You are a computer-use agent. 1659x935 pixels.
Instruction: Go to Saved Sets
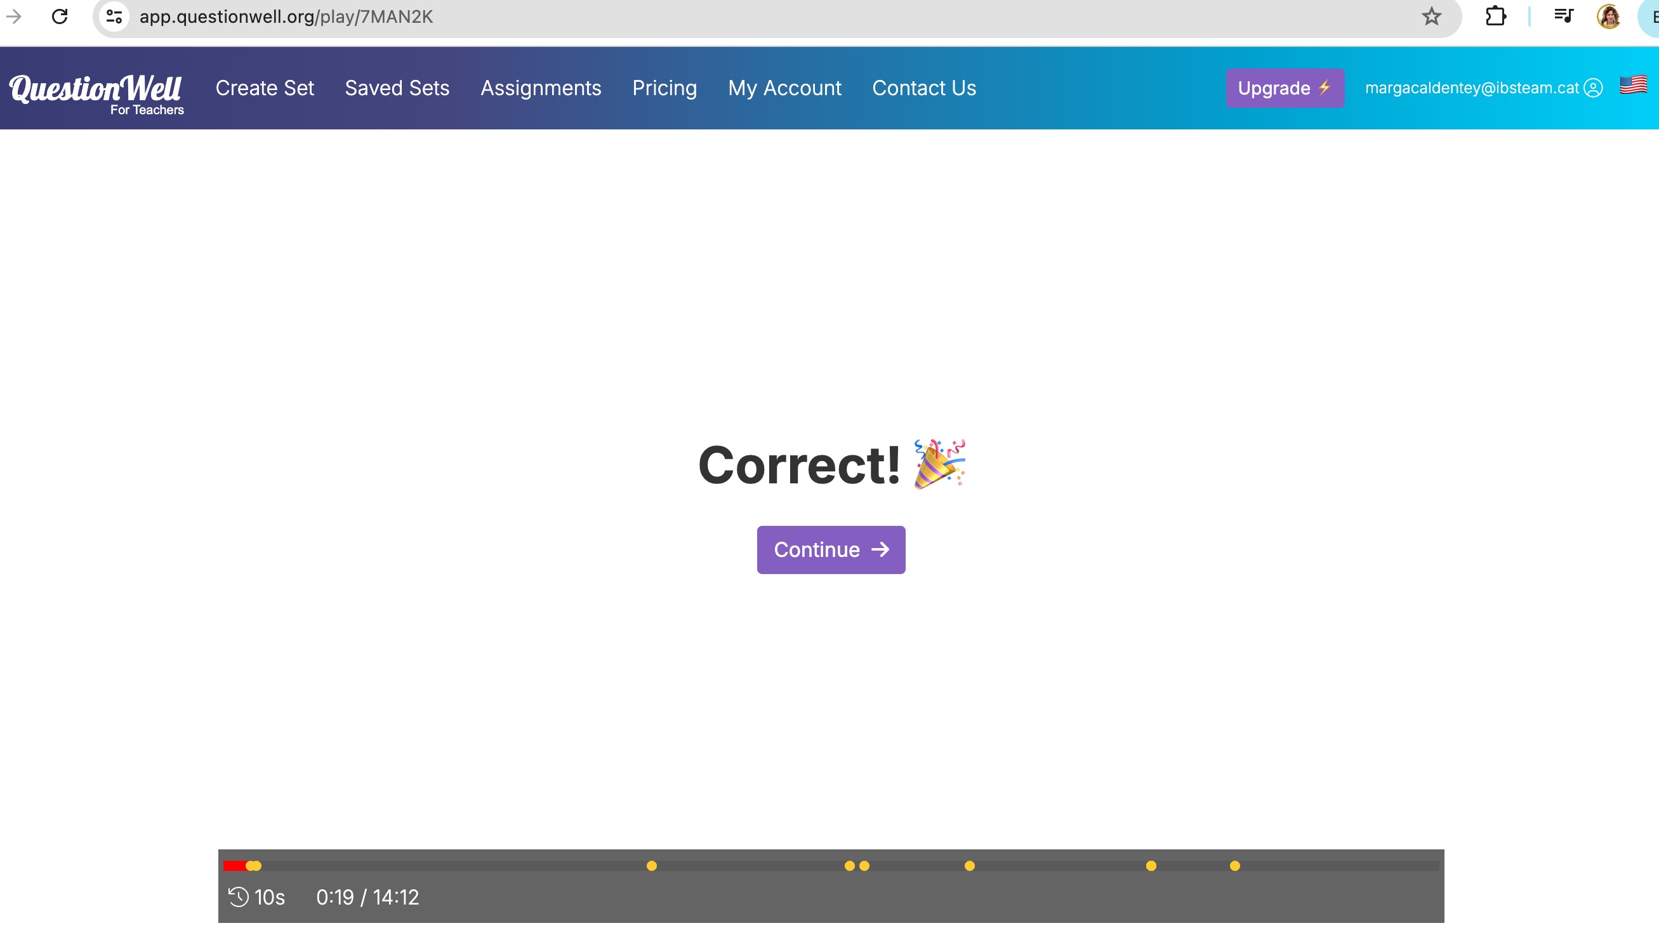[397, 88]
